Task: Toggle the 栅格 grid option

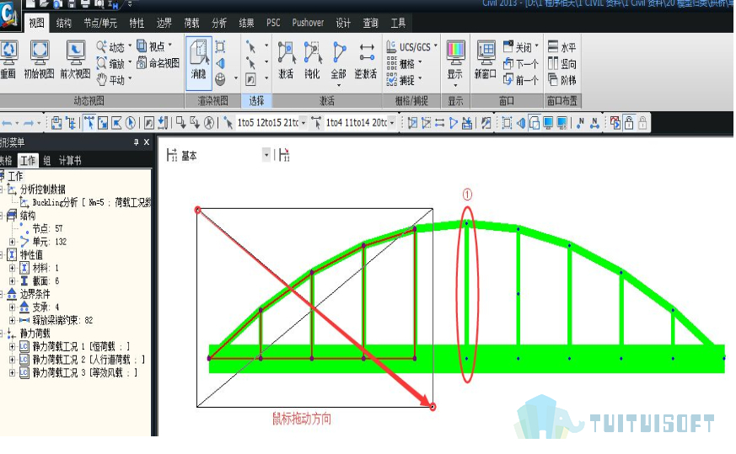Action: (x=401, y=63)
